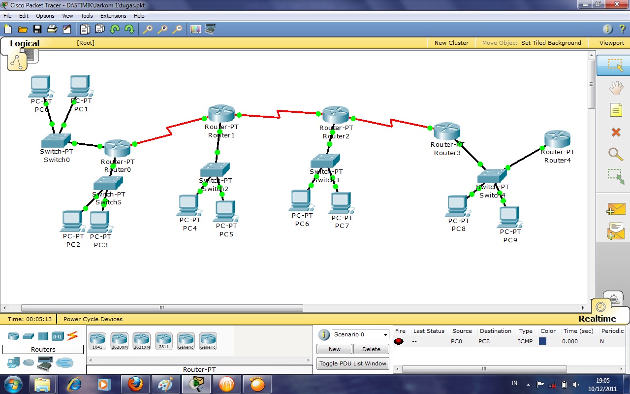Click Power Cycle Devices

93,319
